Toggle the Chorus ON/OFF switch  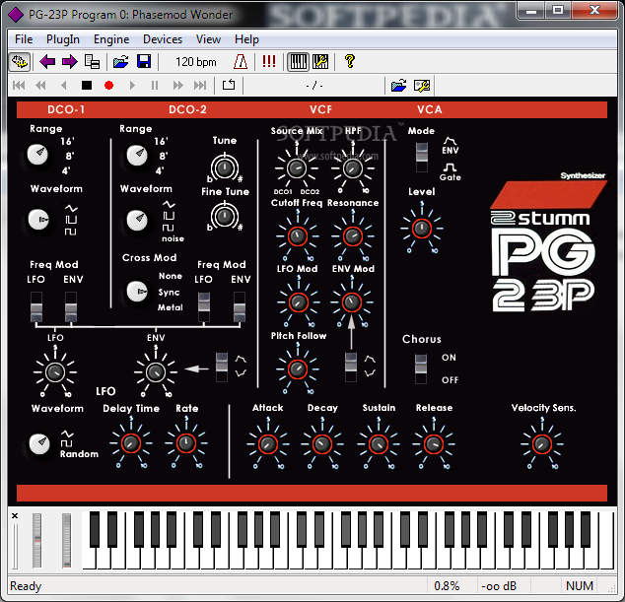pos(421,368)
